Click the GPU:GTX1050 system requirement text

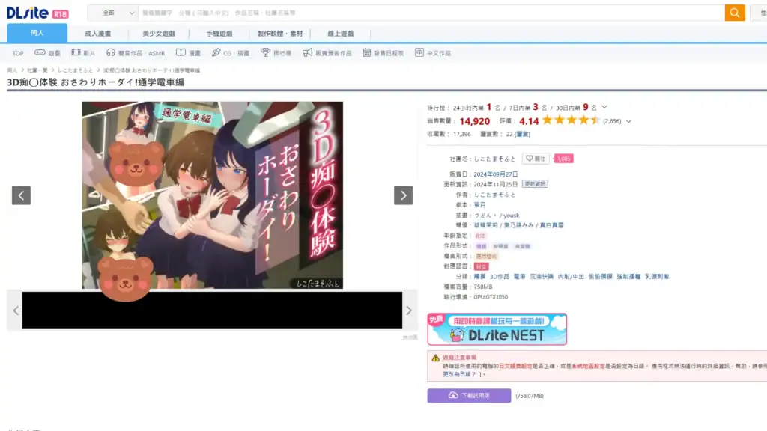click(x=491, y=297)
